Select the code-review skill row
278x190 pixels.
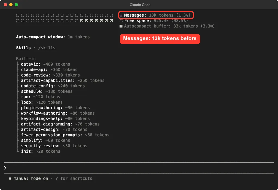[x=50, y=75]
